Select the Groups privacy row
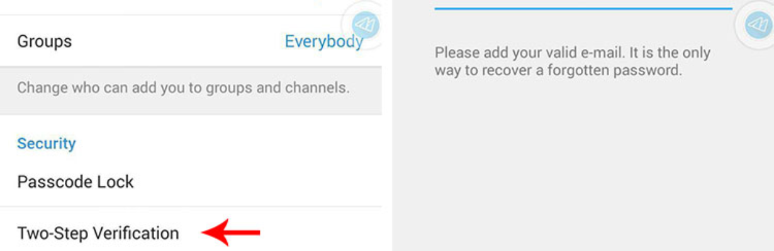The width and height of the screenshot is (774, 251). 191,41
